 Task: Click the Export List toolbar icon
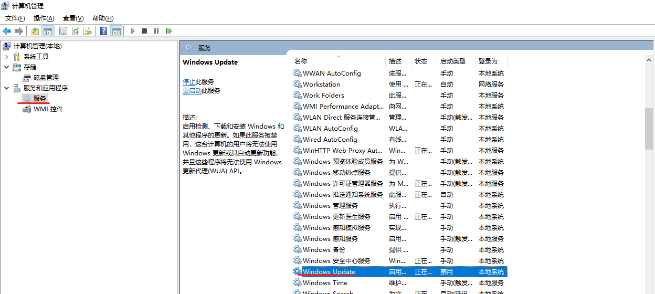[88, 31]
